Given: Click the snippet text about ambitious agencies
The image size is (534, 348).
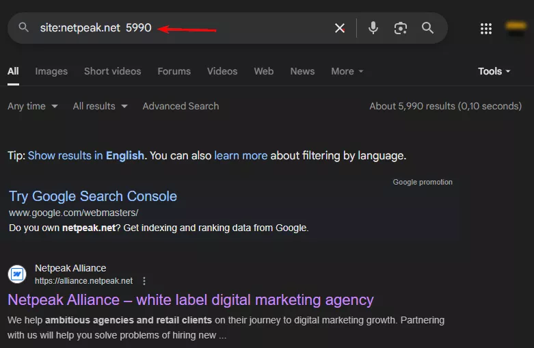Looking at the screenshot, I should coord(226,327).
